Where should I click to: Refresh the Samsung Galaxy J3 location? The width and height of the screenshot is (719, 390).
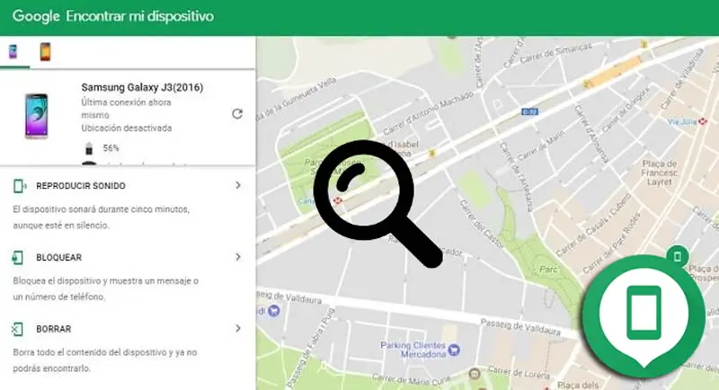click(x=237, y=113)
